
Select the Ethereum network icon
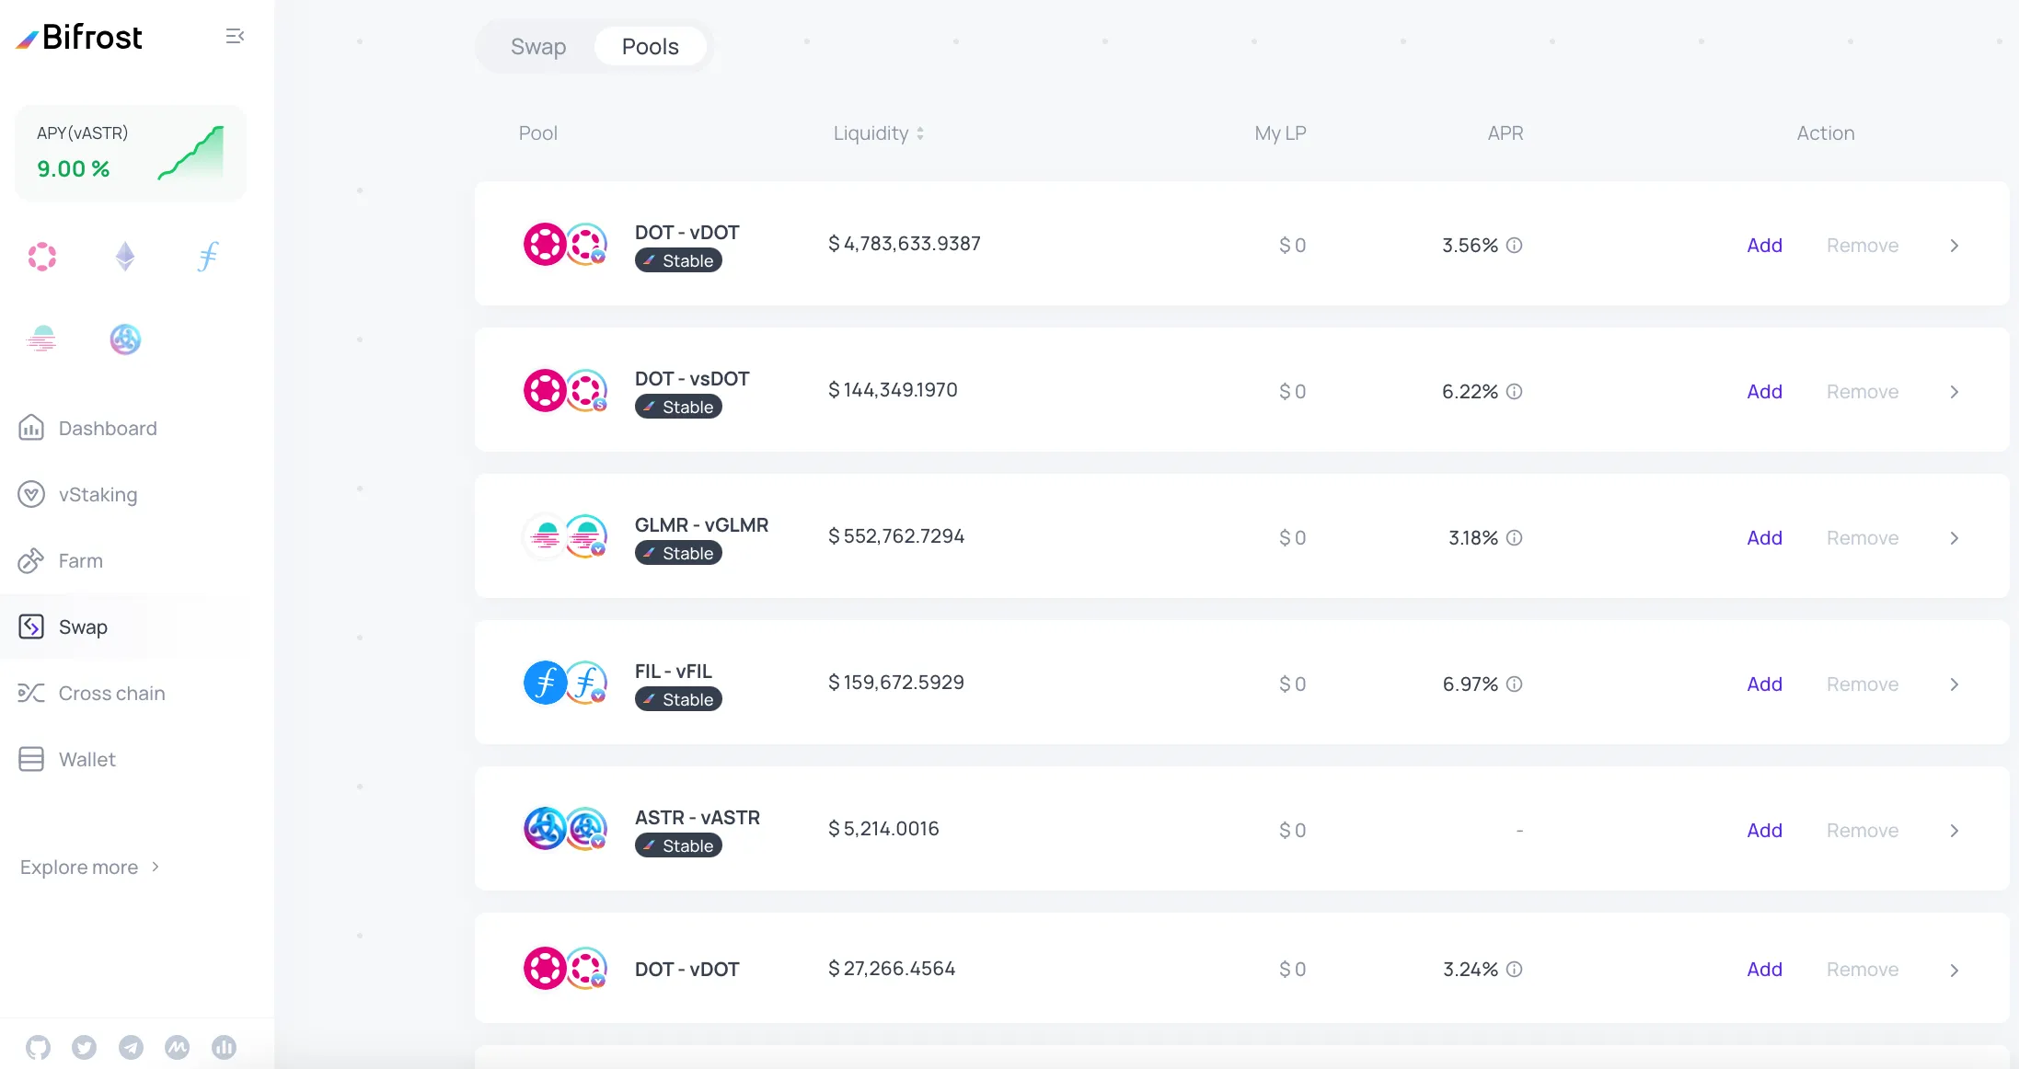tap(125, 257)
